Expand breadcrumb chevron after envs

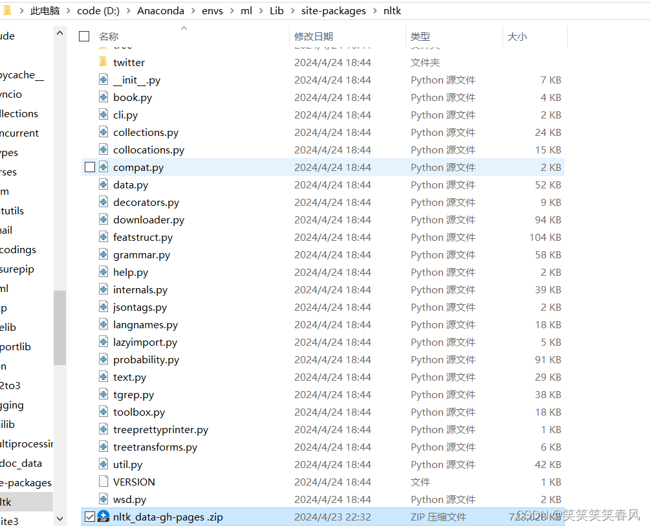point(232,11)
